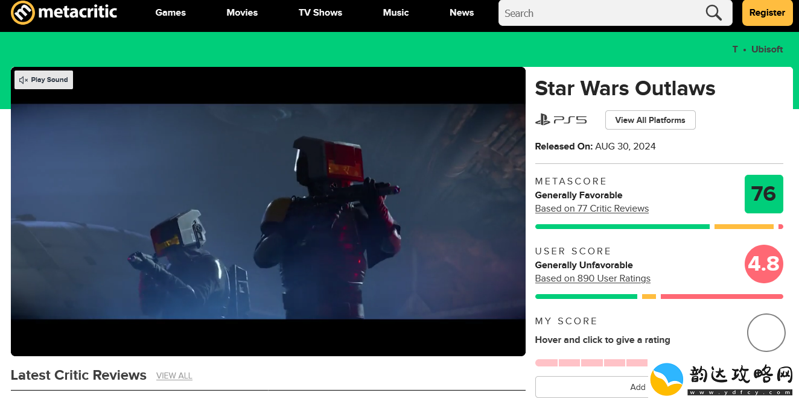Click the Add button below My Score
Image resolution: width=799 pixels, height=399 pixels.
click(x=592, y=387)
